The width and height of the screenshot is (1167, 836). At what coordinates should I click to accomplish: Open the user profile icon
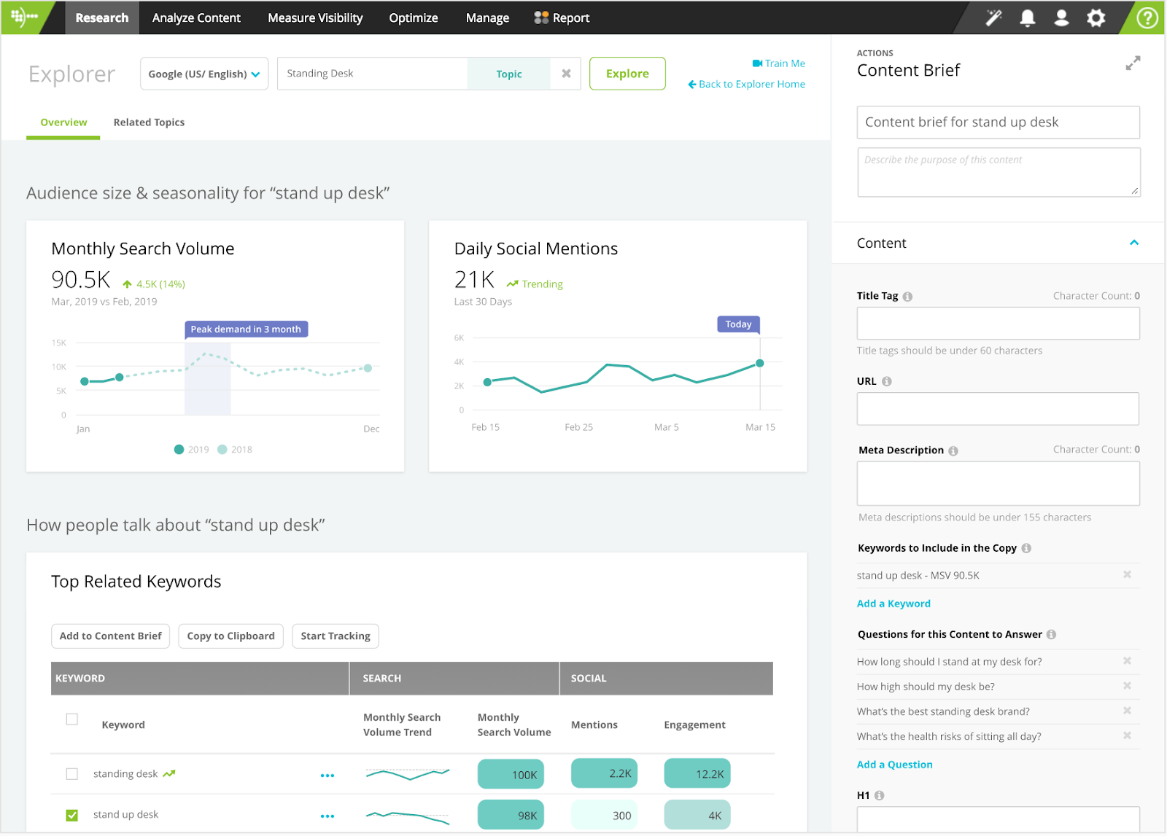point(1061,17)
